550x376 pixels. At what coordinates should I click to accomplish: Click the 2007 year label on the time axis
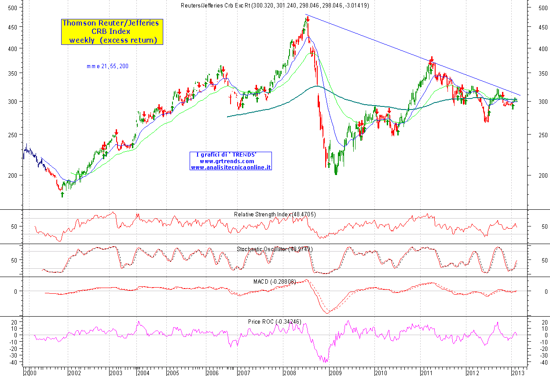[243, 372]
